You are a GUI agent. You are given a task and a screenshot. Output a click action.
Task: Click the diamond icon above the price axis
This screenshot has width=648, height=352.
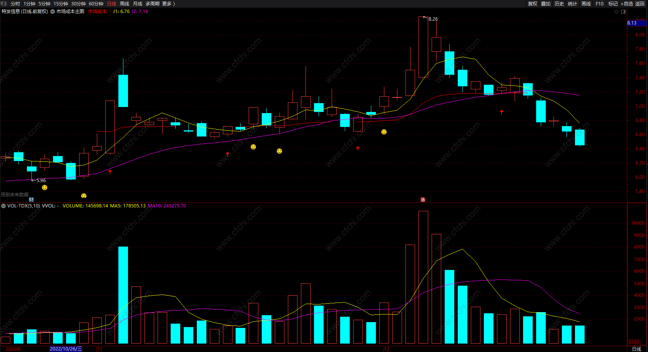click(616, 12)
